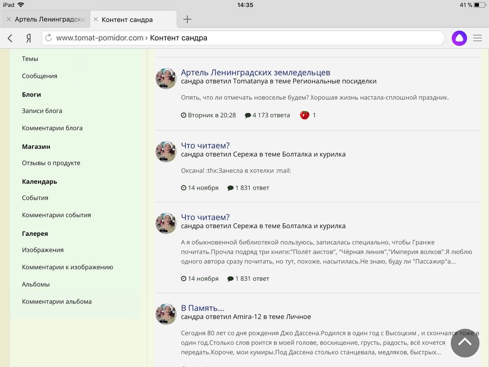Image resolution: width=489 pixels, height=367 pixels.
Task: Tap the browser back arrow
Action: 10,38
